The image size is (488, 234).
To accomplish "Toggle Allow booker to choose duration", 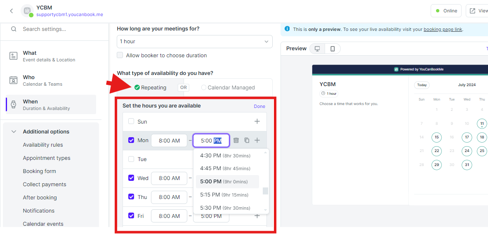I will (x=120, y=55).
